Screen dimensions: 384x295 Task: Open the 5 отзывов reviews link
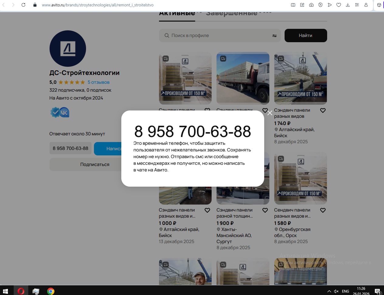(x=99, y=82)
